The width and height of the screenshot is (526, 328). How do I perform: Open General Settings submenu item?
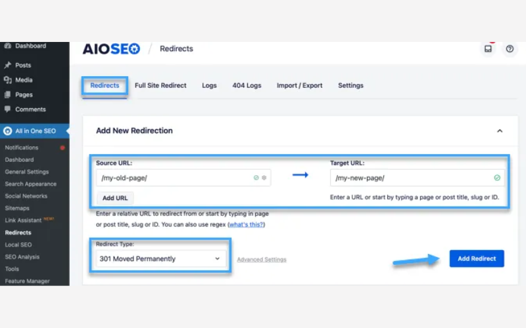pyautogui.click(x=27, y=172)
